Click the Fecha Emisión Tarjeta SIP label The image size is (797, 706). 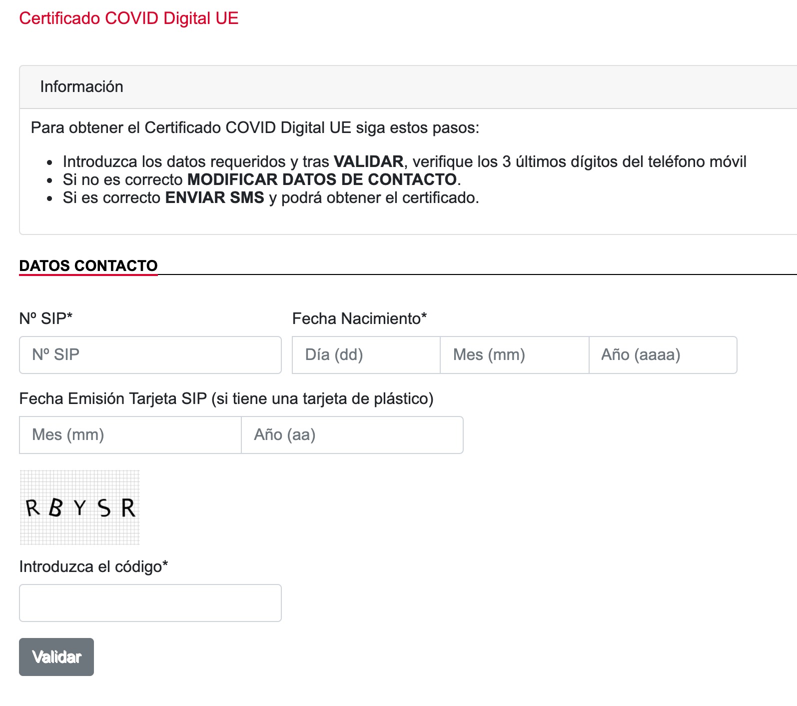coord(226,398)
